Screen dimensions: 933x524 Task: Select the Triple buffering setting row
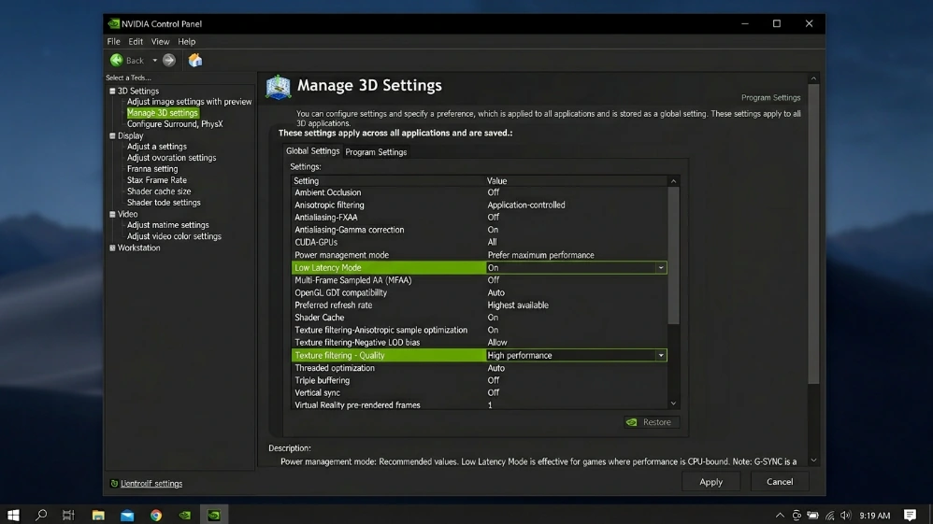(x=480, y=381)
